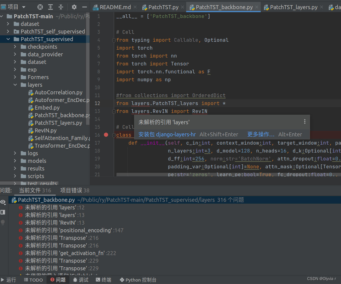Screen dimensions: 341x284
Task: Expand the Formers folder
Action: point(15,77)
